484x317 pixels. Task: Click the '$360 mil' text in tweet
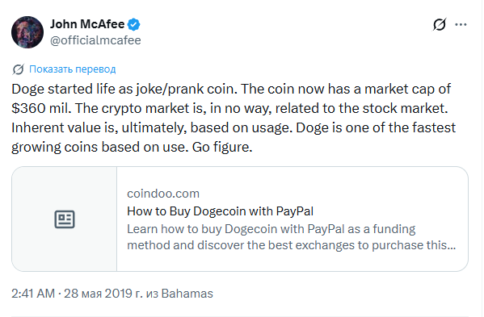coord(41,108)
